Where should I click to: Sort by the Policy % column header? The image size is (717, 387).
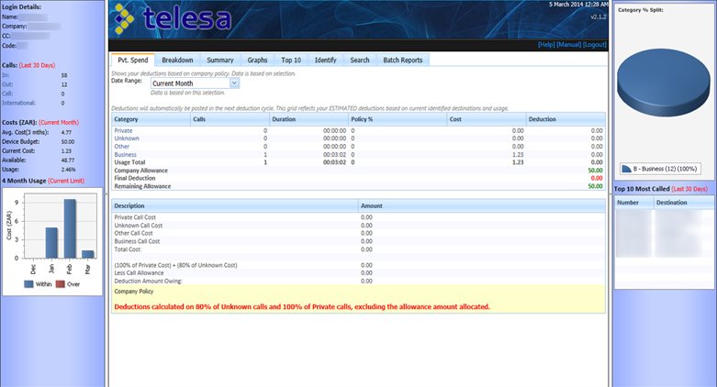click(x=398, y=119)
